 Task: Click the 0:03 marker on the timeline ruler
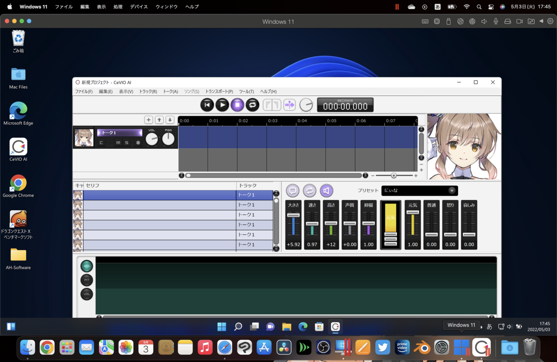tap(272, 121)
